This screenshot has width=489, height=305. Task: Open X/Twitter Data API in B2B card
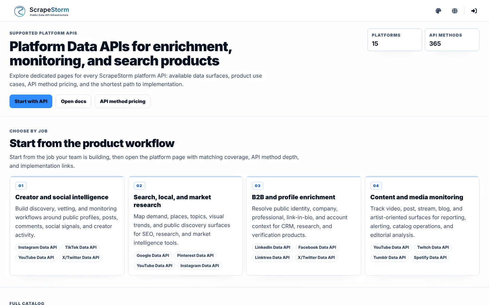[316, 258]
